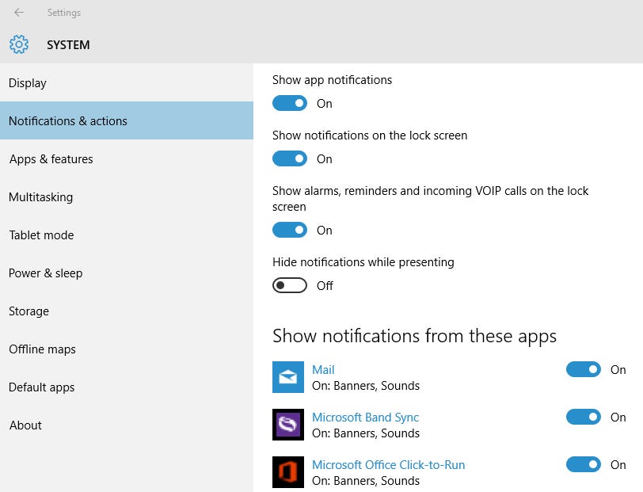
Task: Disable Microsoft Band Sync notifications
Action: tap(584, 417)
